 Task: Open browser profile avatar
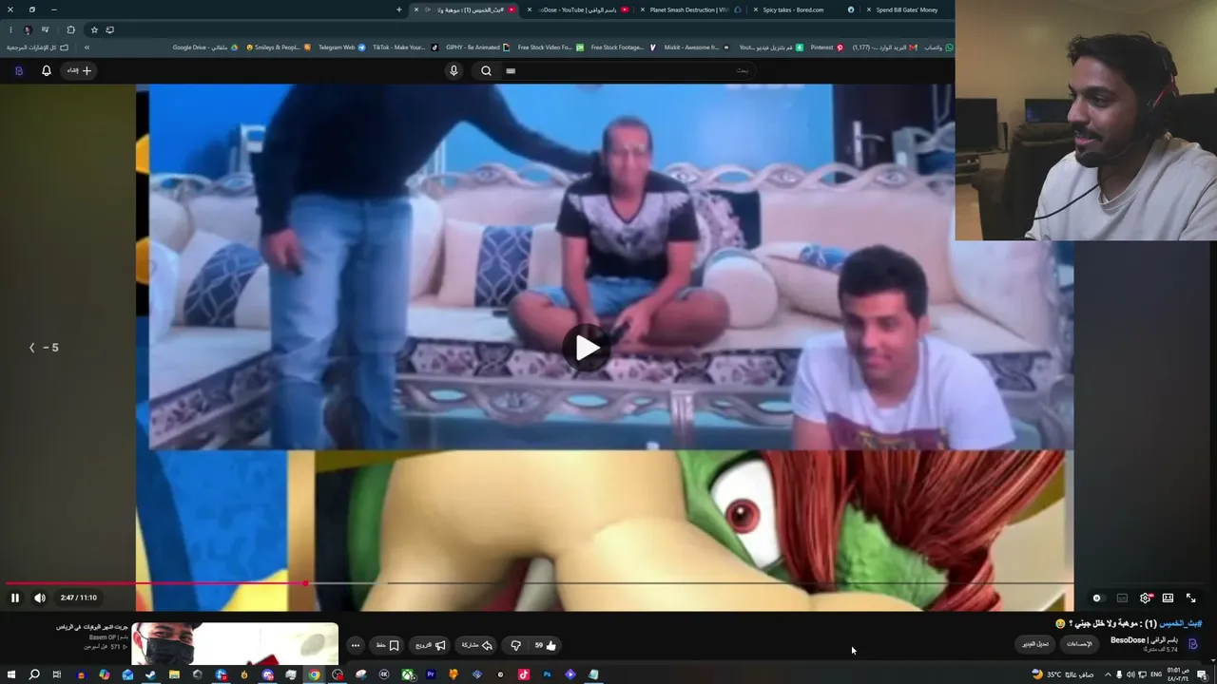28,29
